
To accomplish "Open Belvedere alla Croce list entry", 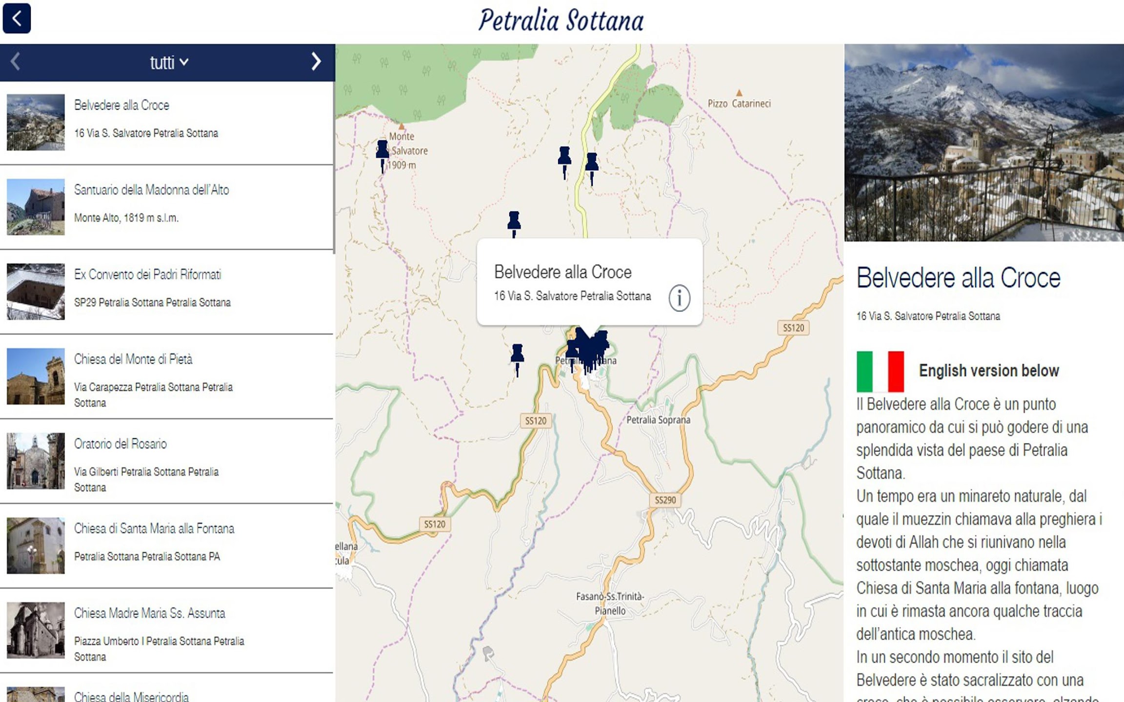I will point(166,122).
